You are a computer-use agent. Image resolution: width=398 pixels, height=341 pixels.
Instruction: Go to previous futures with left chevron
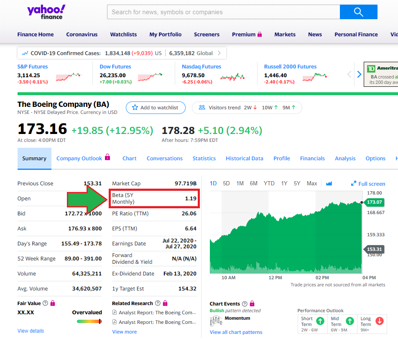(349, 74)
